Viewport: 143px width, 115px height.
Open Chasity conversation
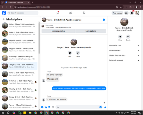tap(19, 90)
